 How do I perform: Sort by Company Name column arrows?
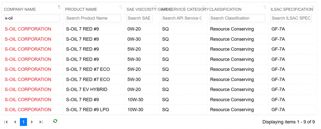point(59,7)
